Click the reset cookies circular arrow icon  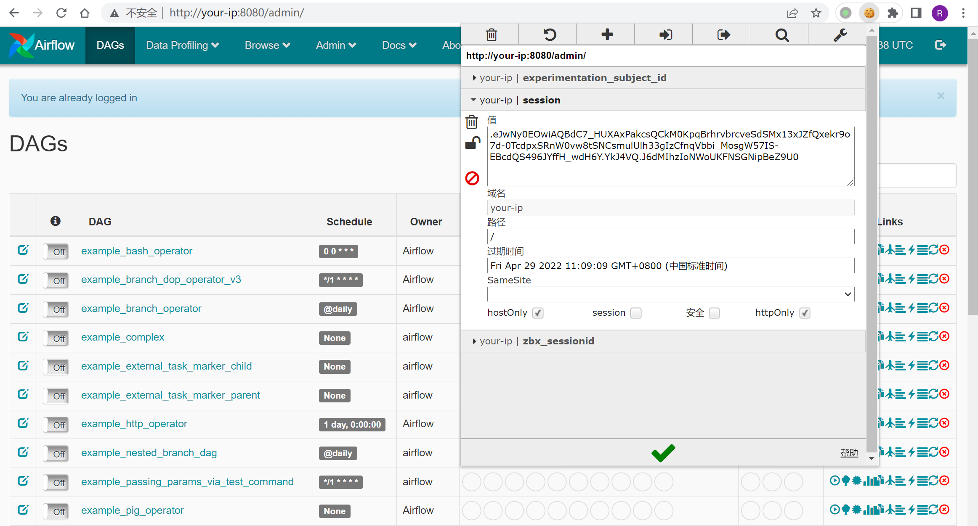[x=549, y=34]
